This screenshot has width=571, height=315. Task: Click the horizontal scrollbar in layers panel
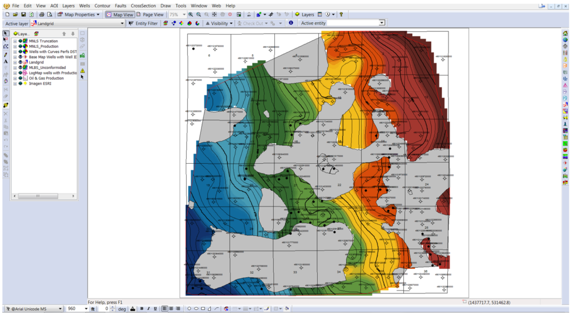click(x=38, y=196)
